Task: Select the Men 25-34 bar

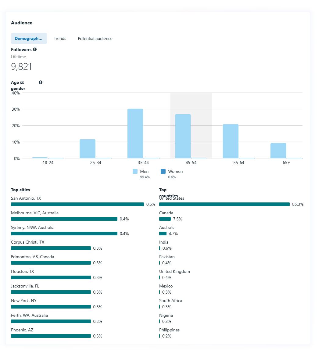Action: 88,149
